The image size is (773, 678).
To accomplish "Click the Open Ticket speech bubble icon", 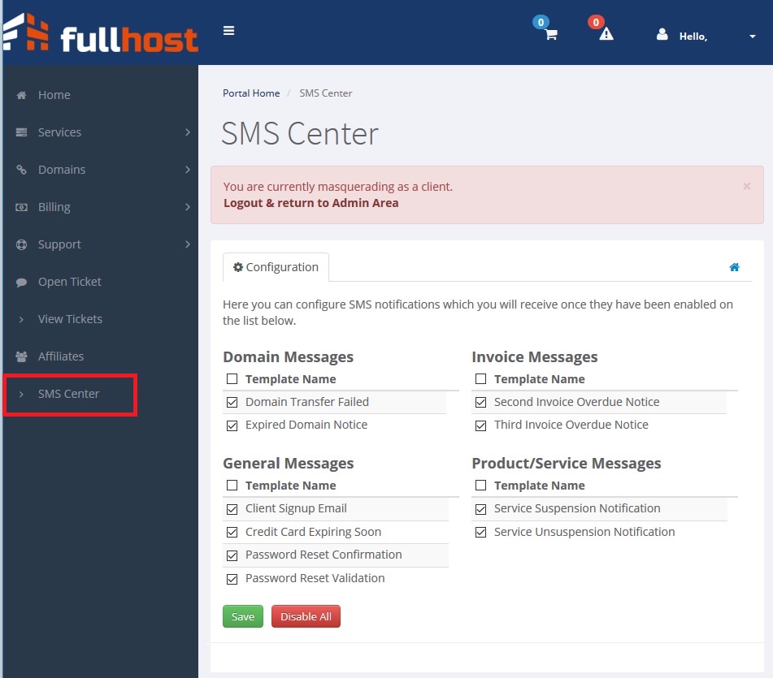I will (22, 282).
